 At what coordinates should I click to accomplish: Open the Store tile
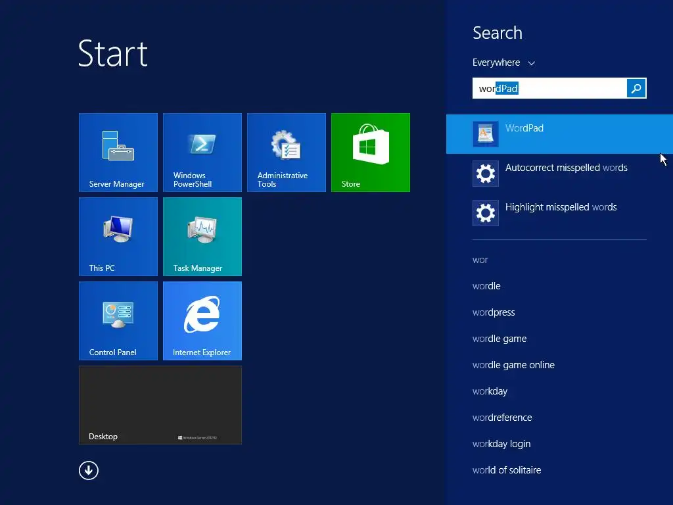371,153
